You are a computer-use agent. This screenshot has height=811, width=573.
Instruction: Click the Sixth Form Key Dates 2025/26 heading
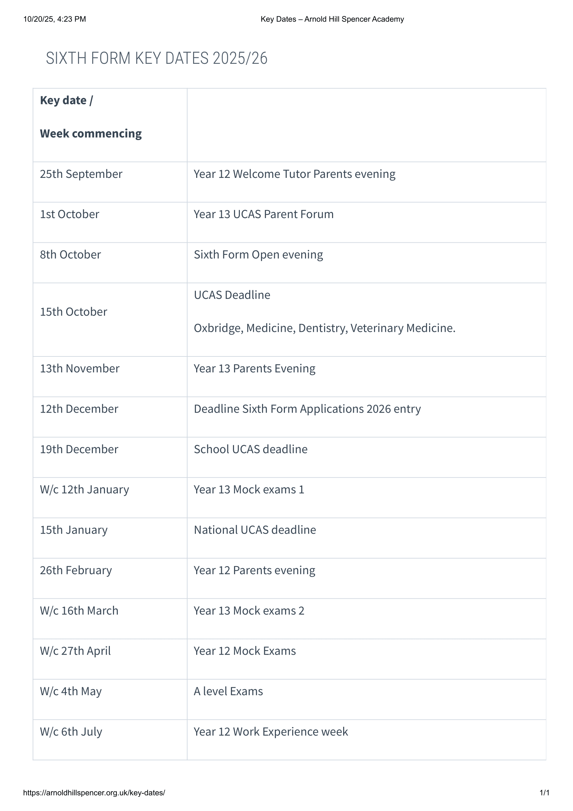click(156, 58)
